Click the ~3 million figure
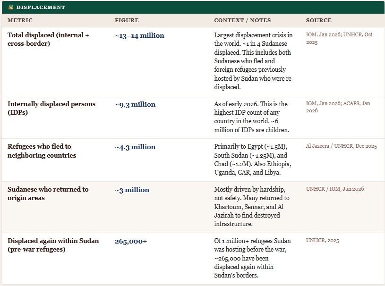Screen dimensions: 385x286 (x=132, y=190)
